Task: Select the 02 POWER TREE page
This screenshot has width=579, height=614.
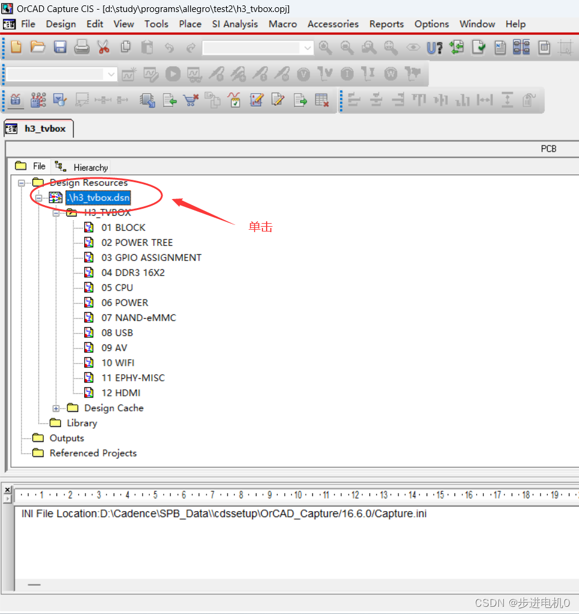Action: click(137, 242)
